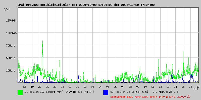Click the 50Mbit y-axis label

click(x=12, y=58)
